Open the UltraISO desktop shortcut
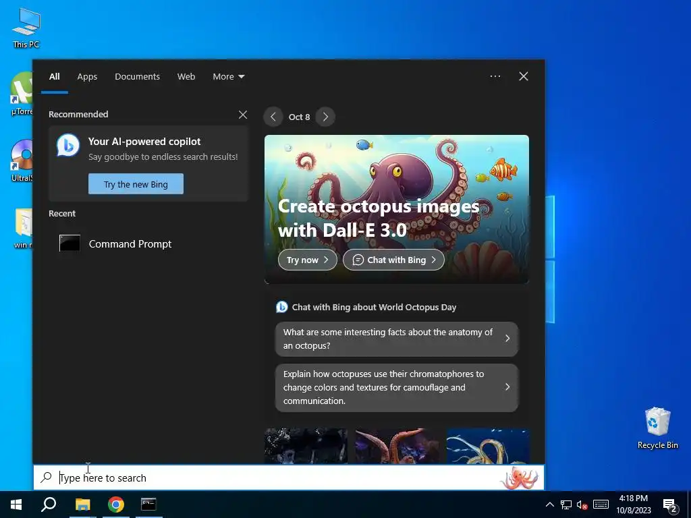691x518 pixels. click(x=22, y=161)
